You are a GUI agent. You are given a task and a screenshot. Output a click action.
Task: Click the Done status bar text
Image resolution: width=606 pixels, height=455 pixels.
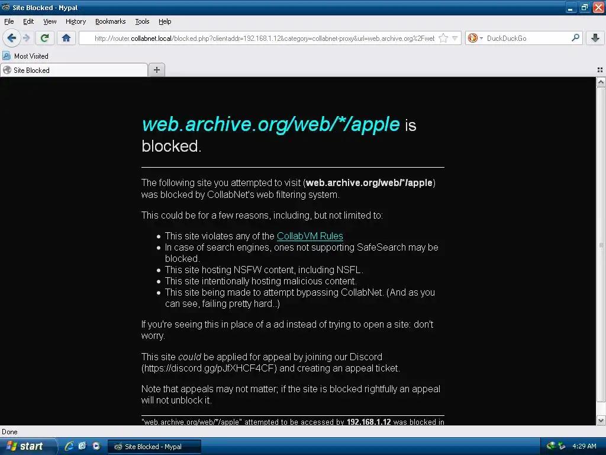click(9, 432)
